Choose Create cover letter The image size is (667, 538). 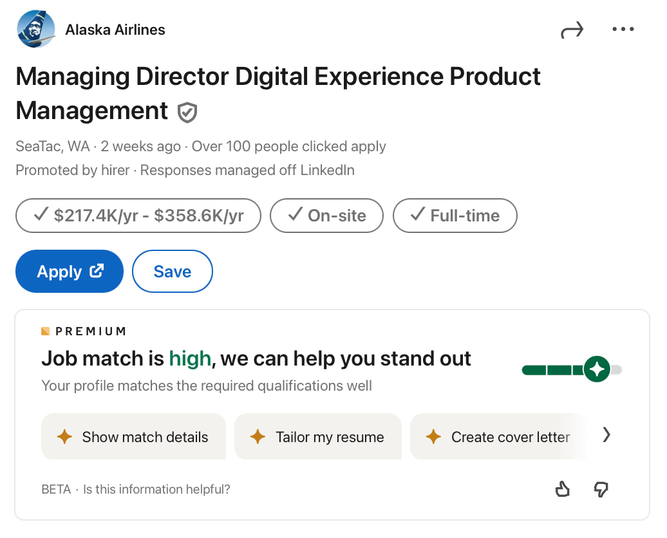tap(499, 437)
